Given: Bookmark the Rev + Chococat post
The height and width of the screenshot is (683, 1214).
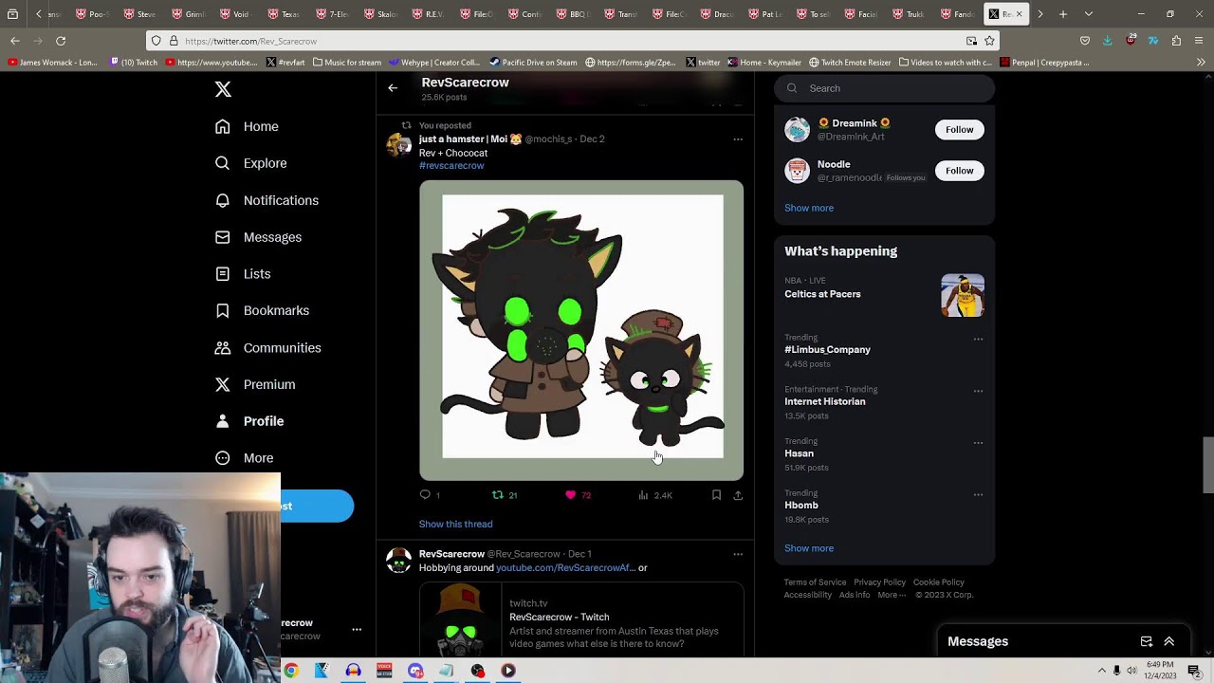Looking at the screenshot, I should (716, 495).
